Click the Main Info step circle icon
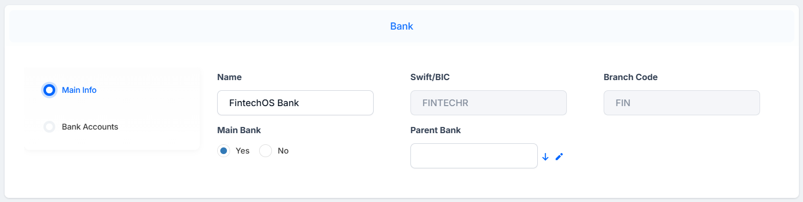The image size is (803, 202). pos(49,90)
